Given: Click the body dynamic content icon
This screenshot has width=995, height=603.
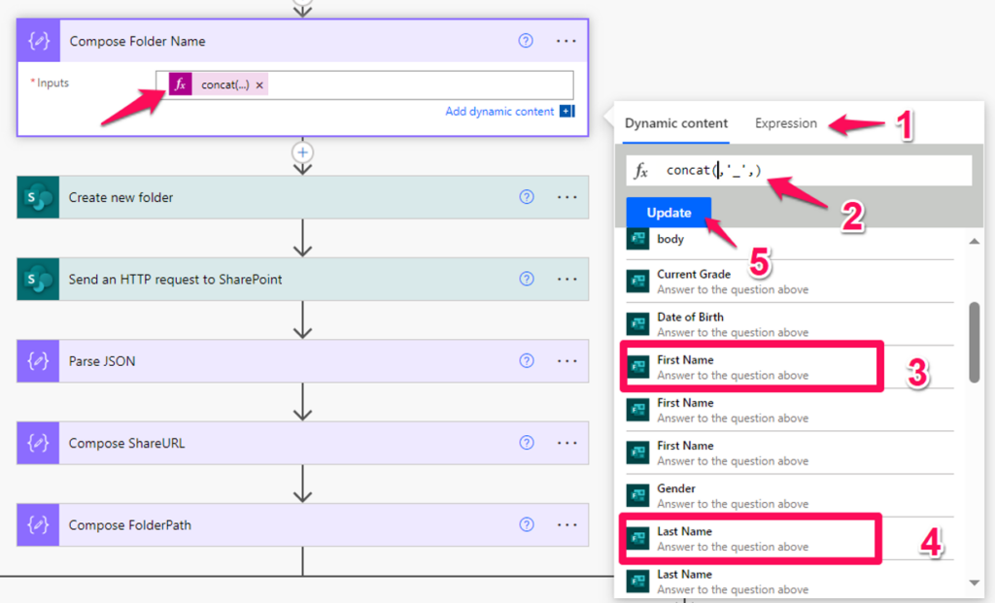Looking at the screenshot, I should pyautogui.click(x=638, y=238).
